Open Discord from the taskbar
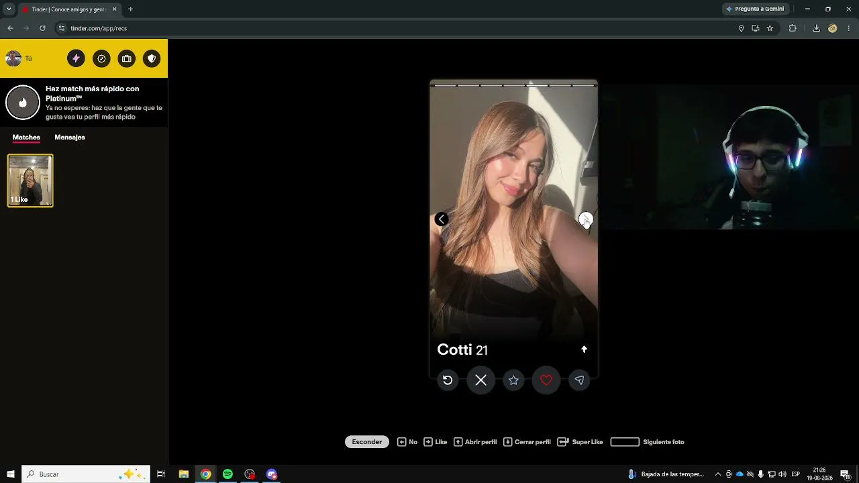The width and height of the screenshot is (859, 483). coord(272,474)
